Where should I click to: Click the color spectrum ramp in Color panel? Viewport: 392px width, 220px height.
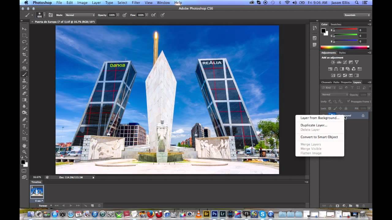[x=345, y=47]
